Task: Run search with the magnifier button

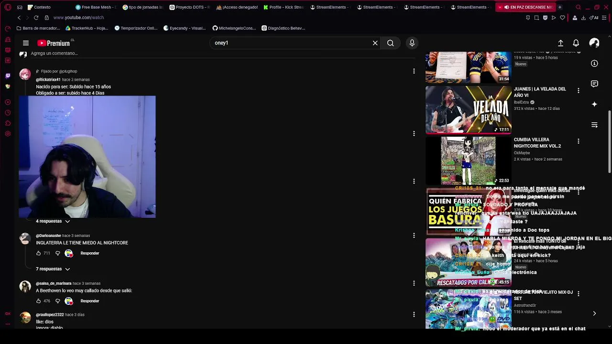Action: 391,43
